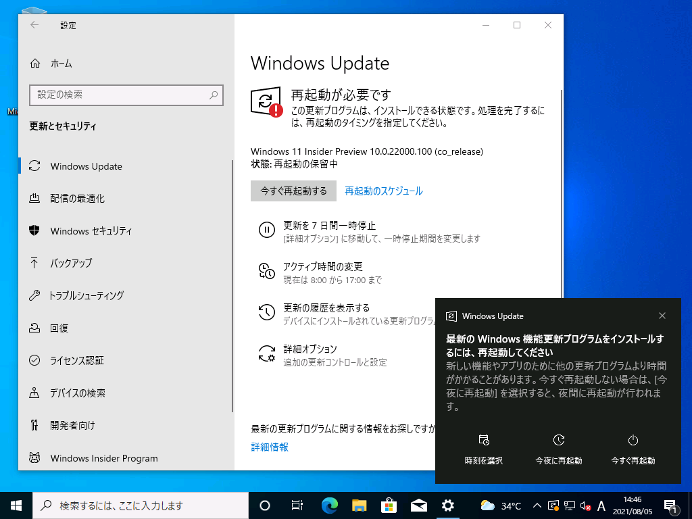Open the weather widget showing 34°C
The width and height of the screenshot is (692, 519).
501,505
